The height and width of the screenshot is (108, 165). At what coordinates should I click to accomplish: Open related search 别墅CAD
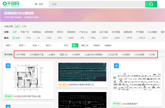[x=64, y=55]
